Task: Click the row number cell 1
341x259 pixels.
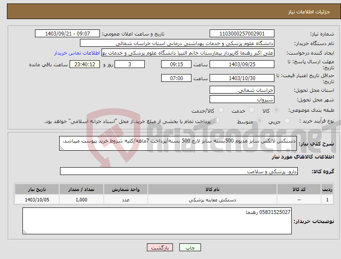Action: click(327, 200)
